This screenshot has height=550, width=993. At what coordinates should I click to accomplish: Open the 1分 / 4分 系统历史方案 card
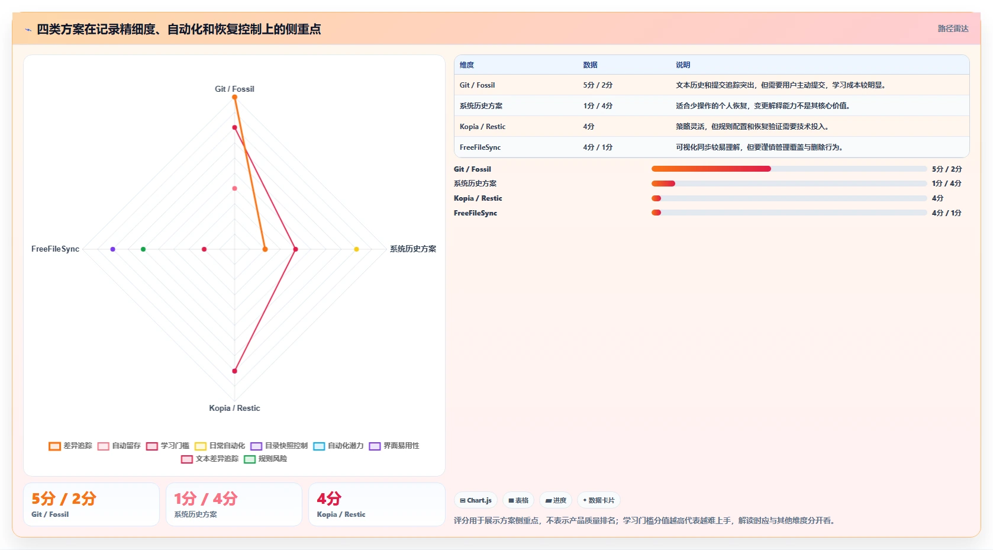coord(234,504)
